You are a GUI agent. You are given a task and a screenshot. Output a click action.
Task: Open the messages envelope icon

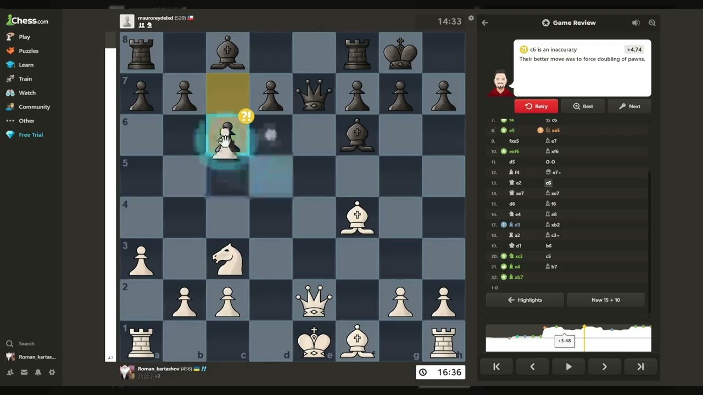tap(24, 372)
